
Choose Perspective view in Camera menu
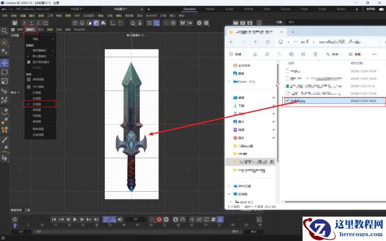point(38,79)
